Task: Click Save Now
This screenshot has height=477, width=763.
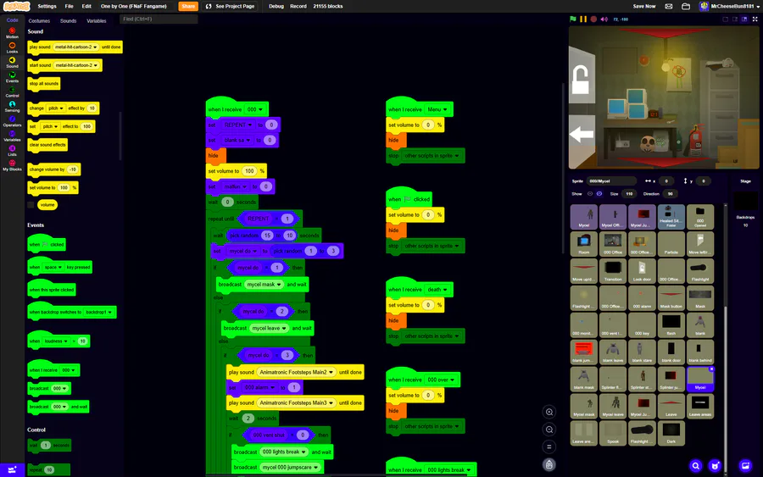Action: click(643, 6)
